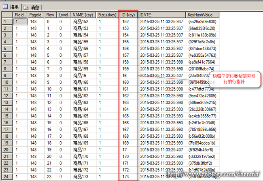The height and width of the screenshot is (181, 263).
Task: Click the KeyHashValue cell (b2df1e7e0346)
Action: click(x=202, y=123)
